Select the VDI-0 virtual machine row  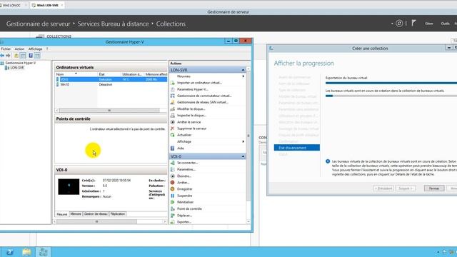[111, 79]
